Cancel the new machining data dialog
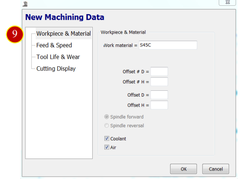Image resolution: width=247 pixels, height=182 pixels. point(216,169)
